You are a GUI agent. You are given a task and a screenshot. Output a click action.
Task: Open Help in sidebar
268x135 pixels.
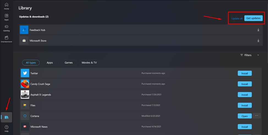click(7, 128)
